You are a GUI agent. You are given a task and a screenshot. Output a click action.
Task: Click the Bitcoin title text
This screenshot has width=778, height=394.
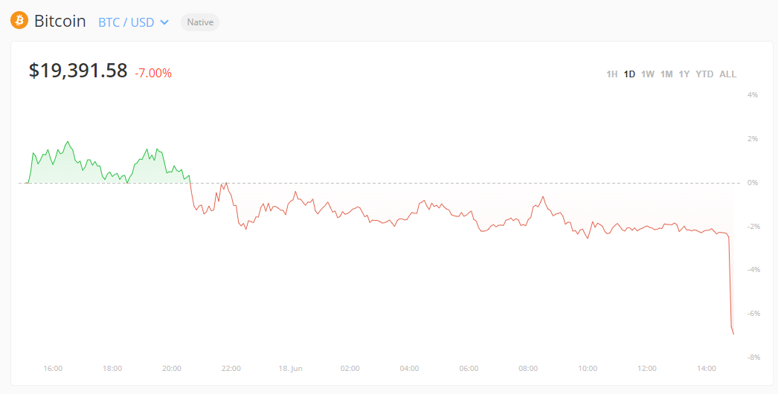[60, 22]
